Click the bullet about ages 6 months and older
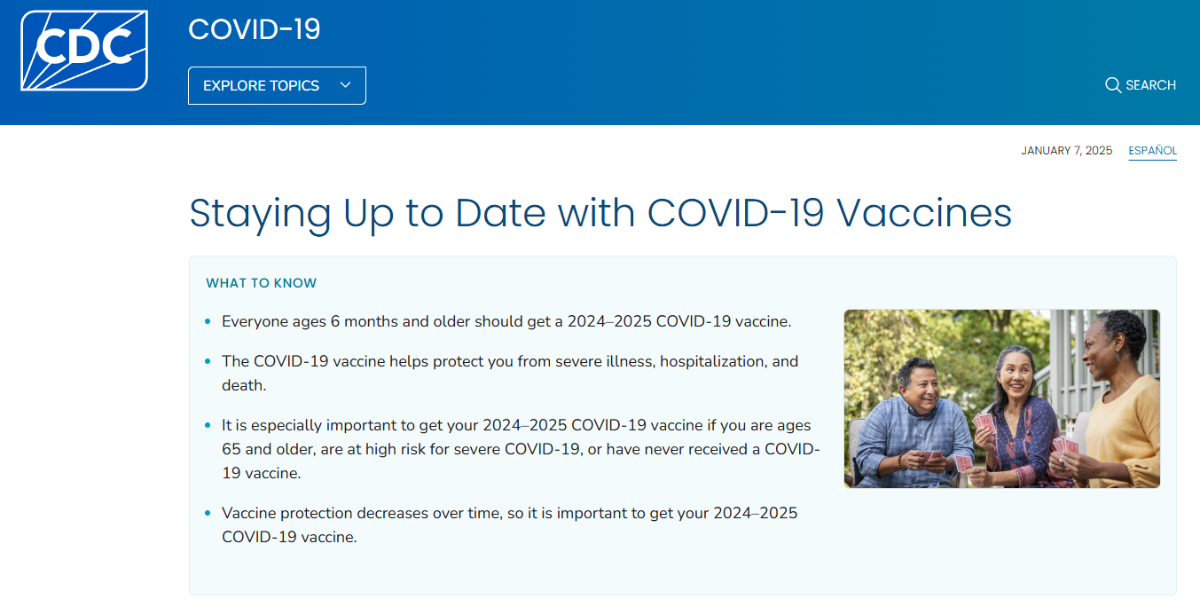This screenshot has width=1200, height=607. (506, 321)
